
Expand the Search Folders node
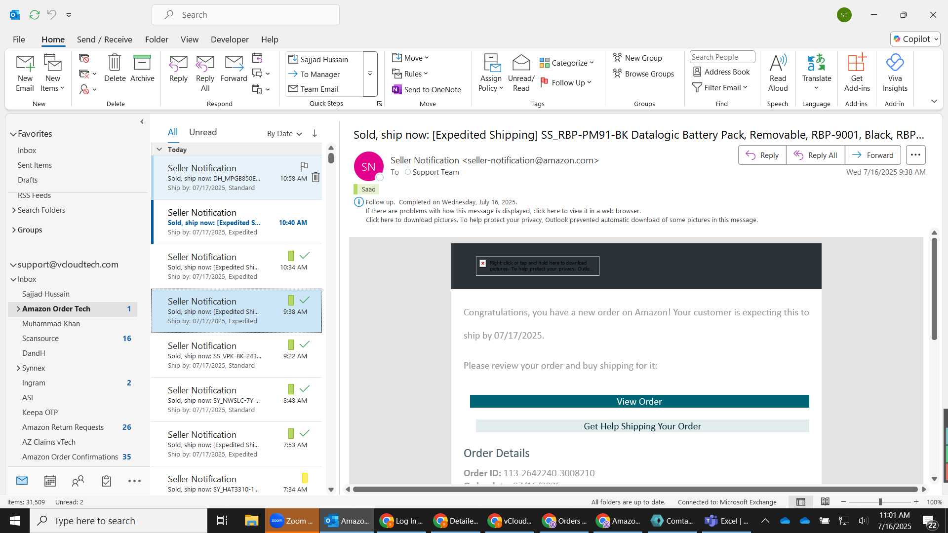click(14, 210)
